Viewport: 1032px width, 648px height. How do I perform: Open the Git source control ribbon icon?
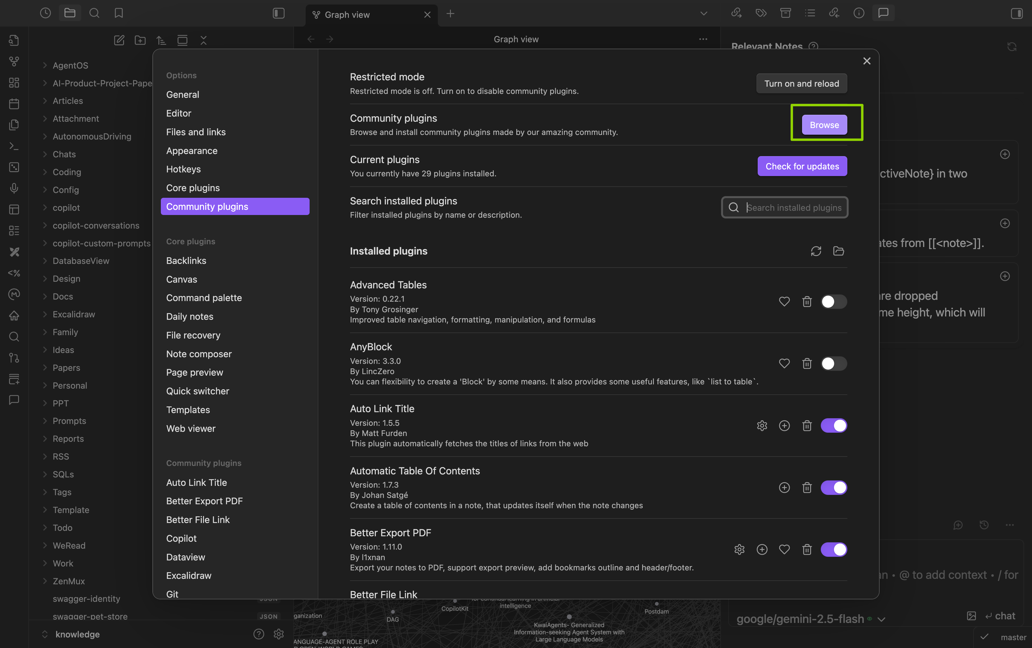click(x=14, y=358)
